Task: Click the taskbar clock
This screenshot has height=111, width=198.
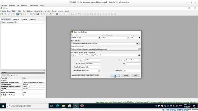Action: pyautogui.click(x=187, y=106)
